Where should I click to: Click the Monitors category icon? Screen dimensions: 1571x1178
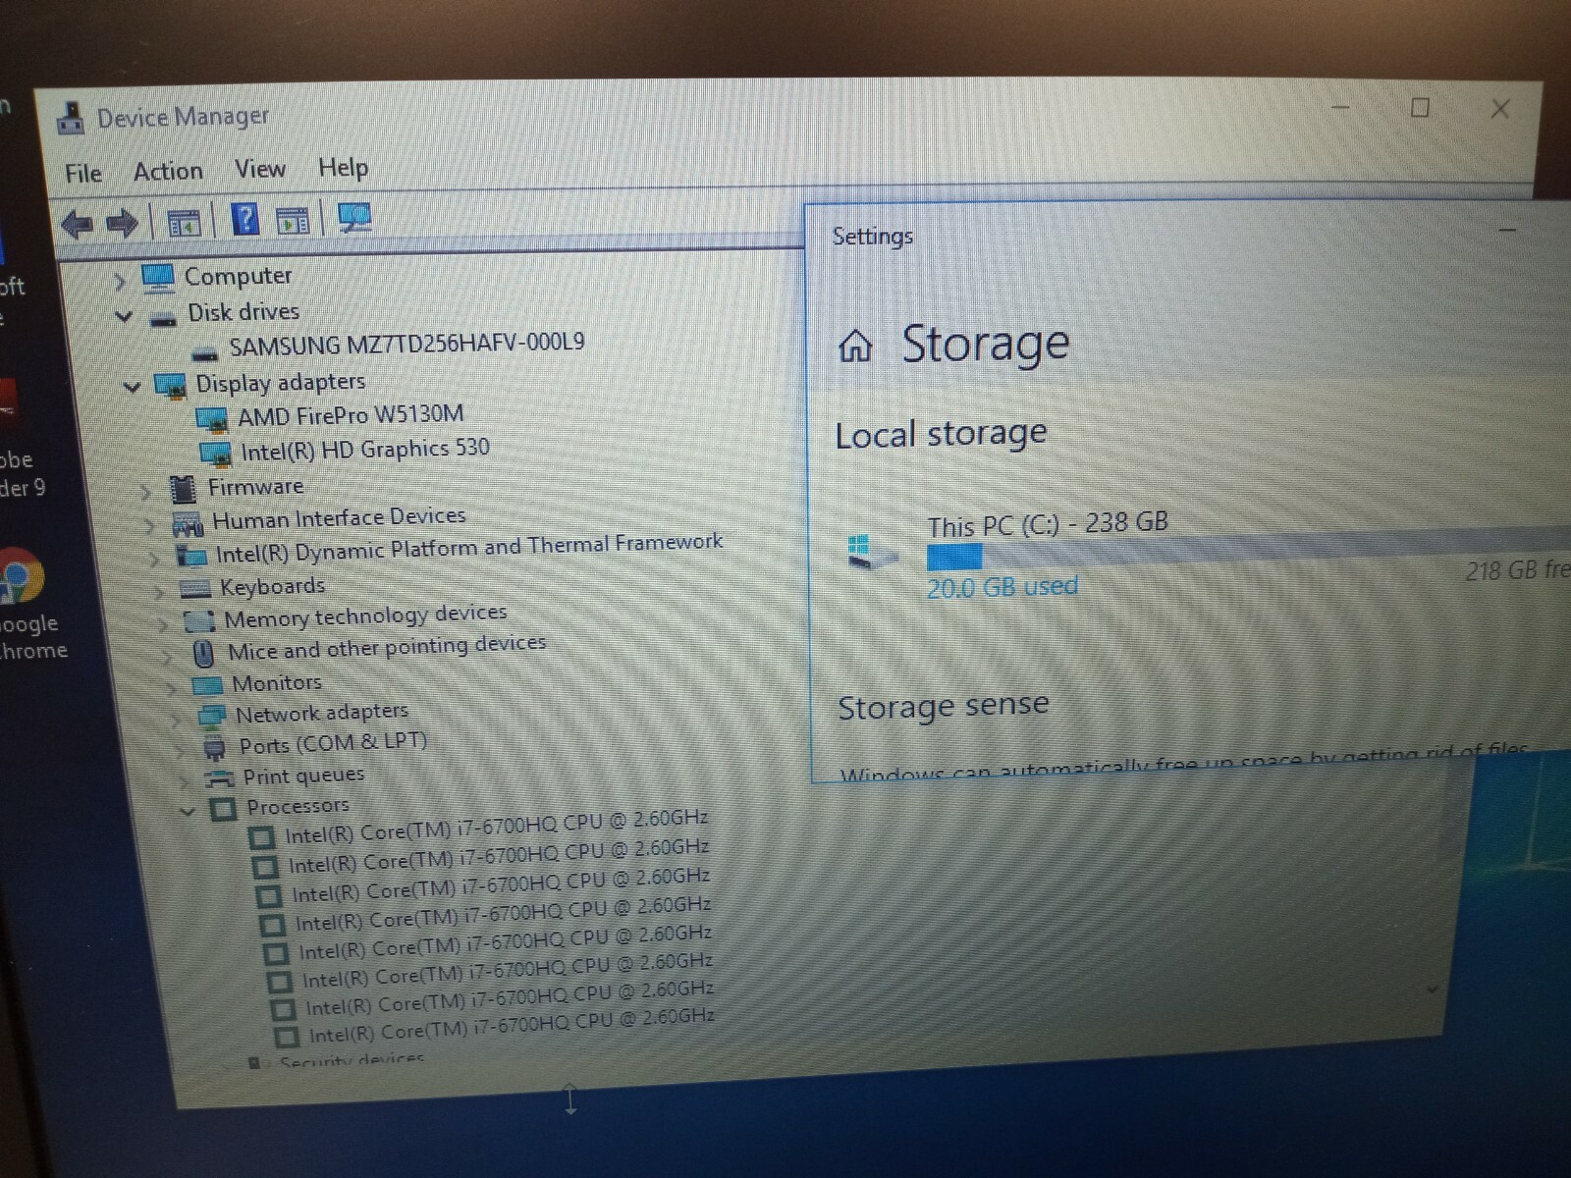[x=207, y=684]
